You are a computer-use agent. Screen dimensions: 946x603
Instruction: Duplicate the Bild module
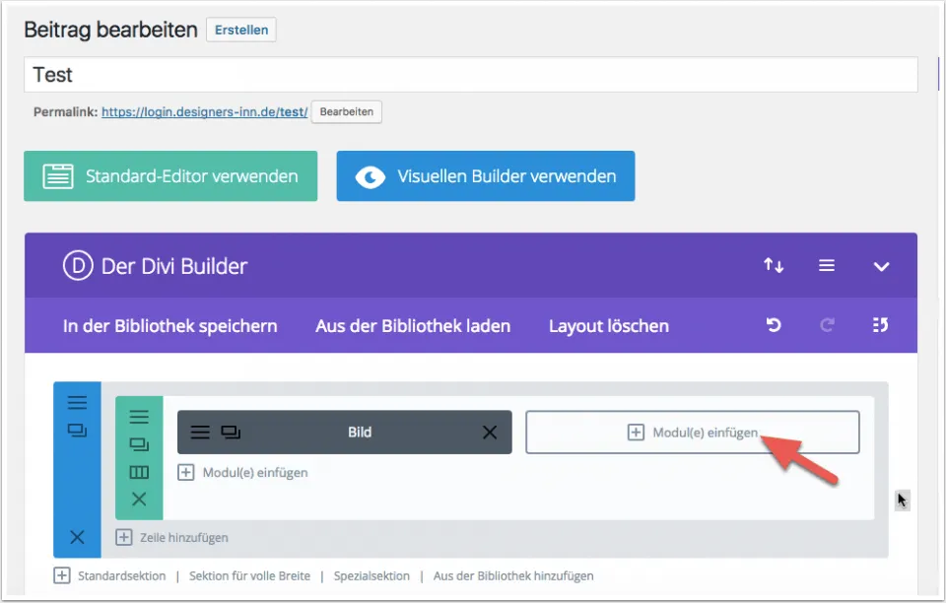coord(232,432)
